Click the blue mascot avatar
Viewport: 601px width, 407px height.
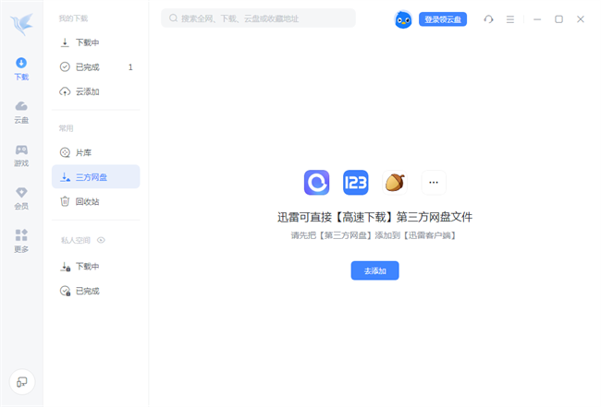pos(404,18)
